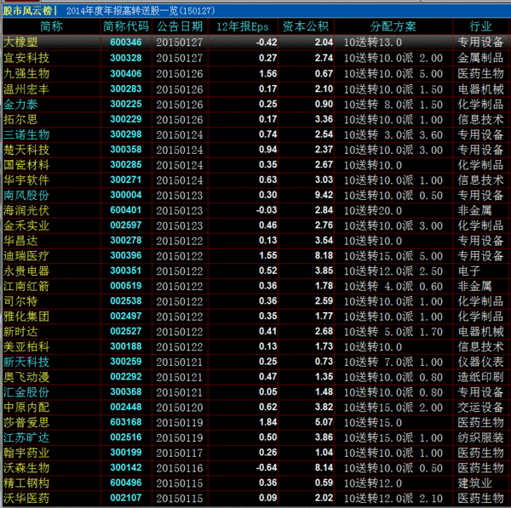This screenshot has height=508, width=511.
Task: Select stock name 温州宏丰
Action: [26, 88]
